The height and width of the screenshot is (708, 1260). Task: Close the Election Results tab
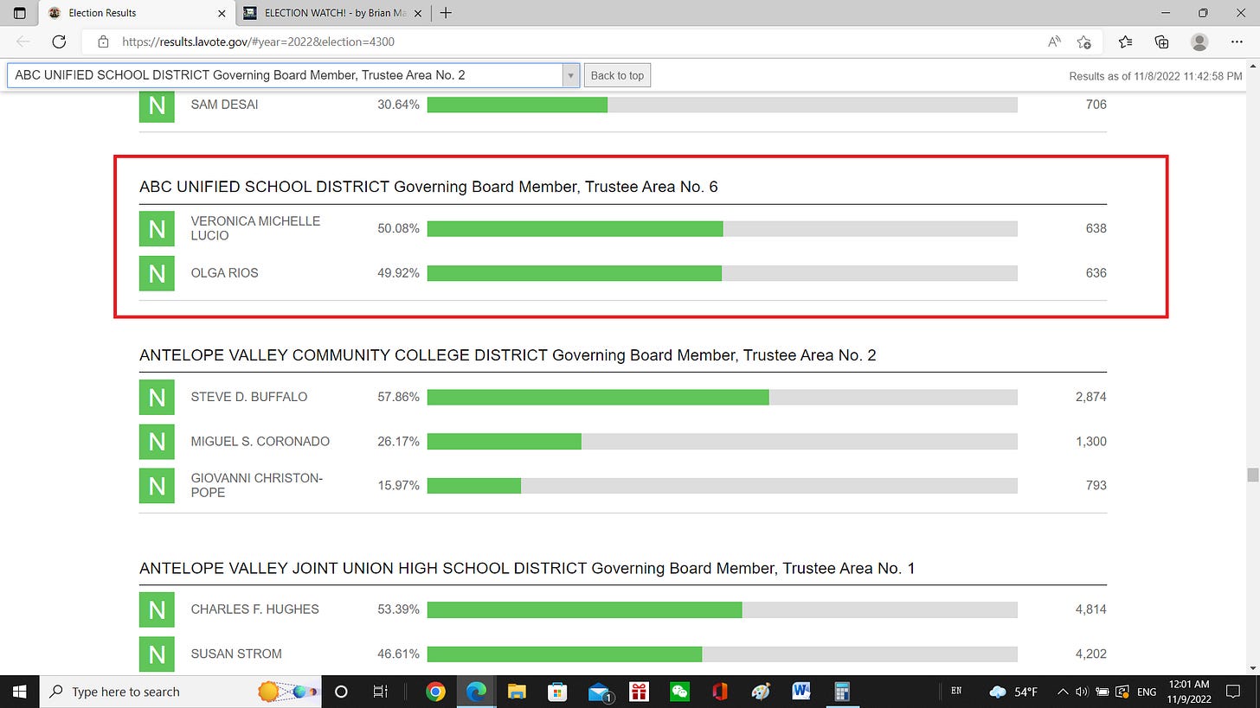tap(222, 13)
